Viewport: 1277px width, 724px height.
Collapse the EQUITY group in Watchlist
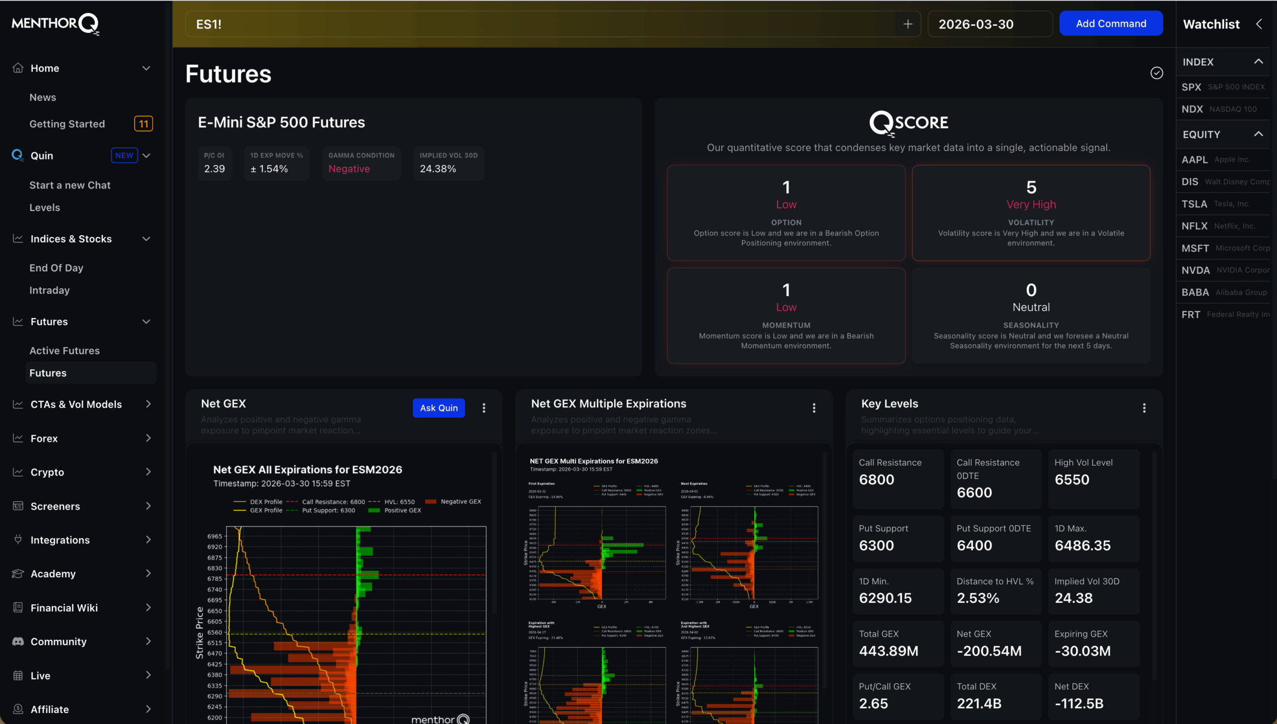1260,134
